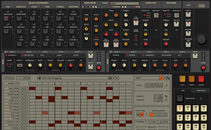This screenshot has width=211, height=130.
Task: Click the red Clear button
Action: (x=201, y=79)
